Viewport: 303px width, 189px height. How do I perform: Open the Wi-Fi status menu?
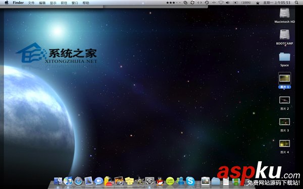[x=221, y=3]
